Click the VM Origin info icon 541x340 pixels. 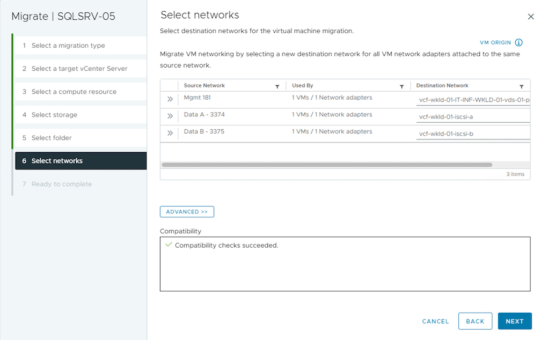pos(518,43)
